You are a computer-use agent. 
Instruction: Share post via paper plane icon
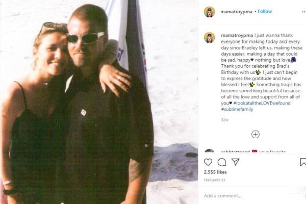(235, 162)
